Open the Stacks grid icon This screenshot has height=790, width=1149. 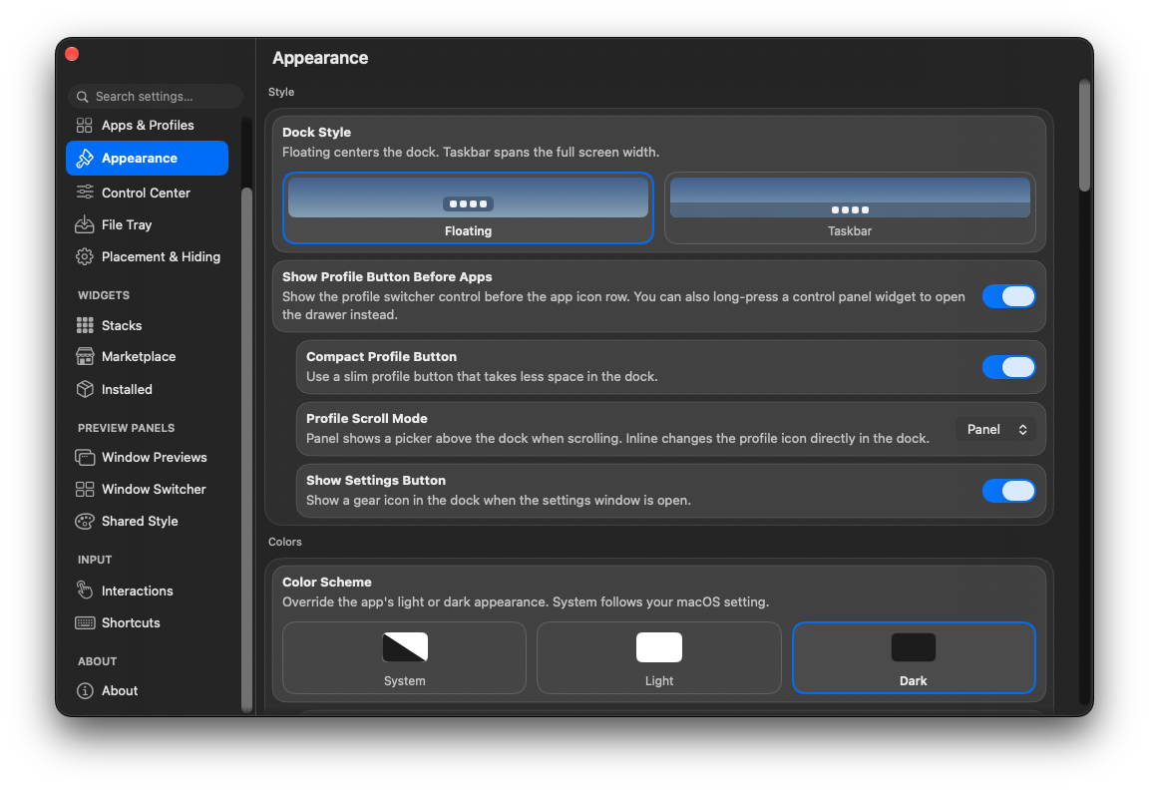84,325
